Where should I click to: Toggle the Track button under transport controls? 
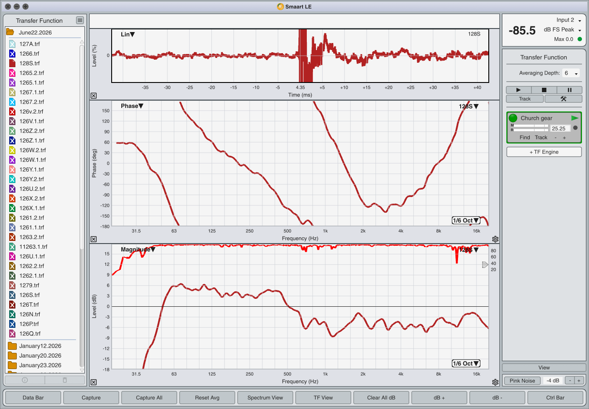click(525, 99)
